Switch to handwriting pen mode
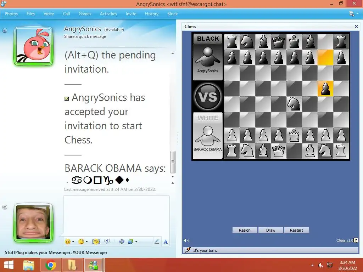The width and height of the screenshot is (363, 272). [157, 242]
